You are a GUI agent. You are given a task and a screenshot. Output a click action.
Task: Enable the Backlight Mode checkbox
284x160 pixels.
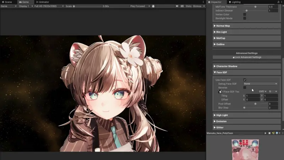point(245,18)
